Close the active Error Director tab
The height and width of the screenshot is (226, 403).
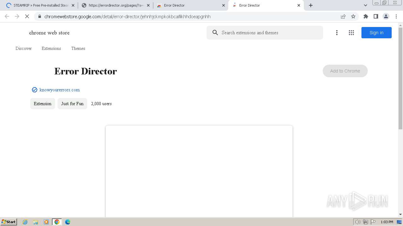pos(299,5)
